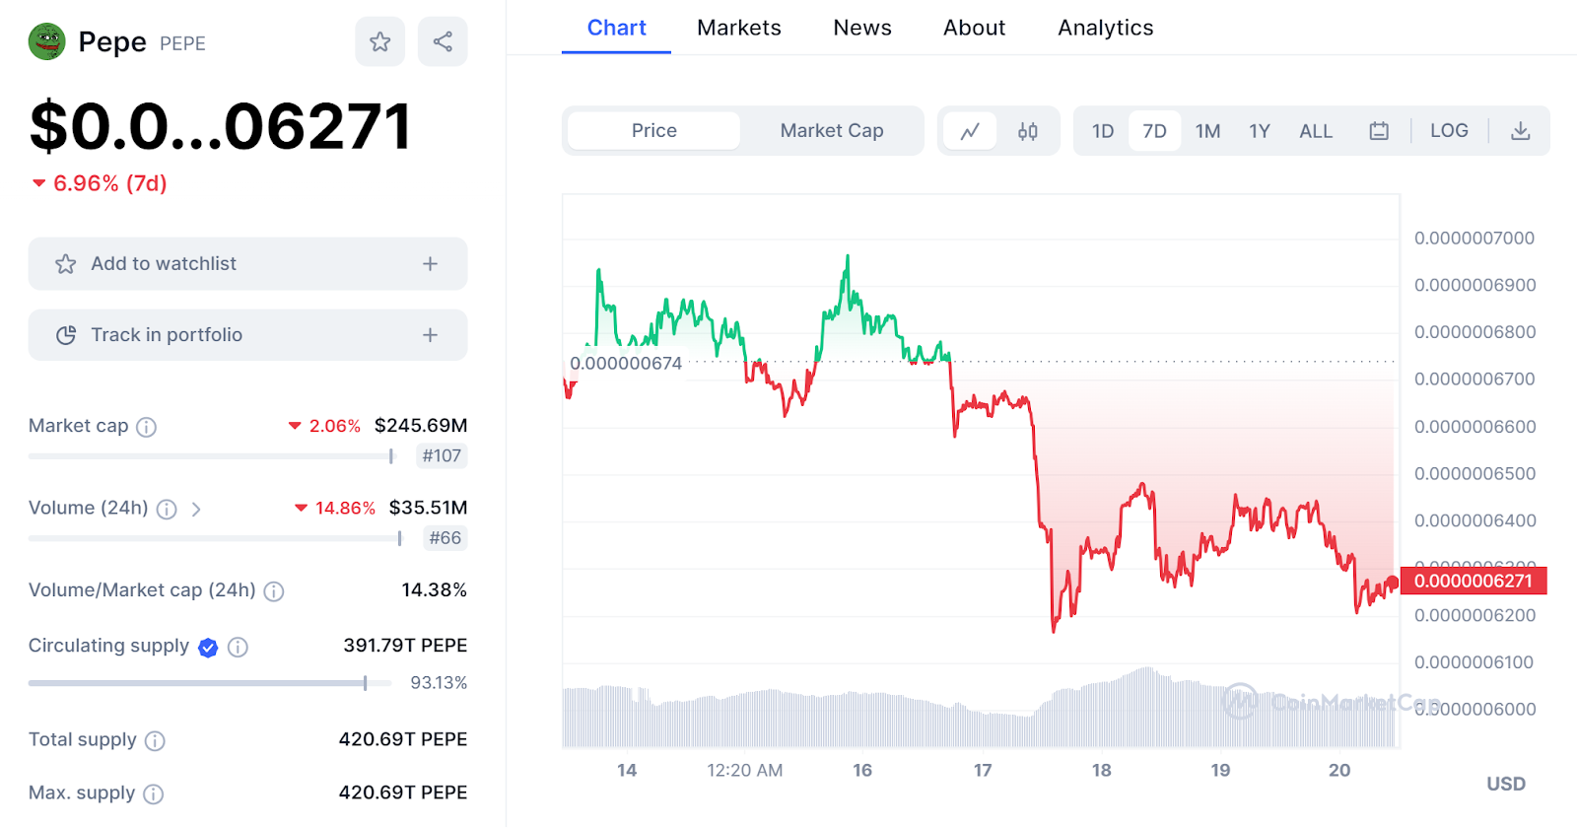This screenshot has width=1577, height=828.
Task: Click the volume bars under the chart
Action: pyautogui.click(x=980, y=709)
